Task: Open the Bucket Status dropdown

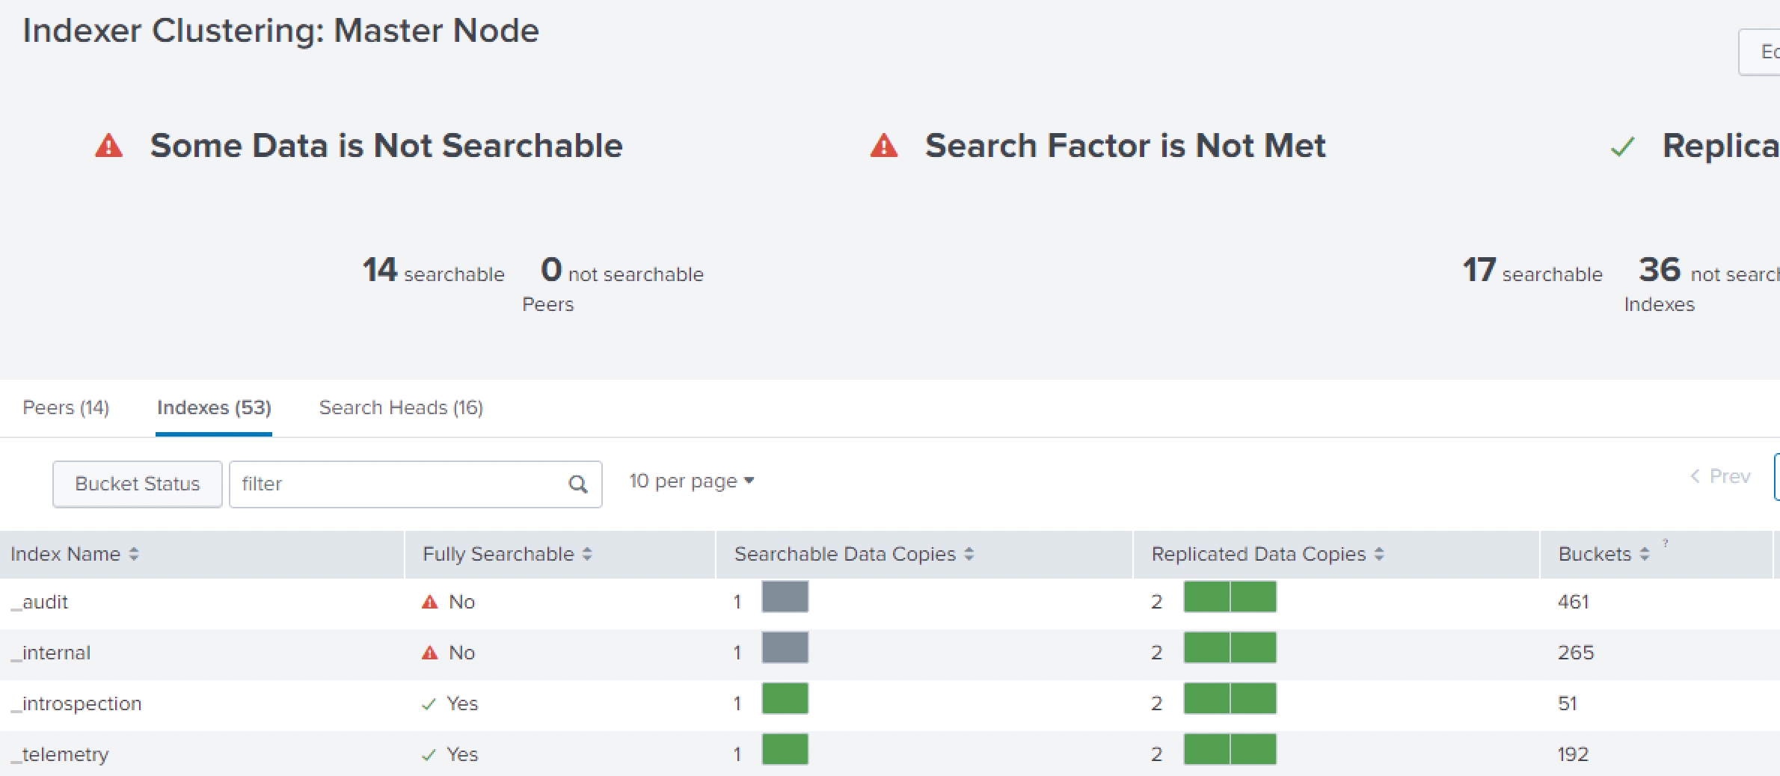Action: (137, 484)
